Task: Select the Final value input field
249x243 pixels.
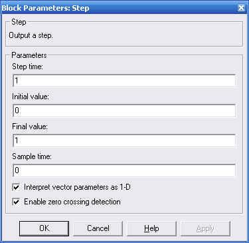Action: [x=124, y=140]
